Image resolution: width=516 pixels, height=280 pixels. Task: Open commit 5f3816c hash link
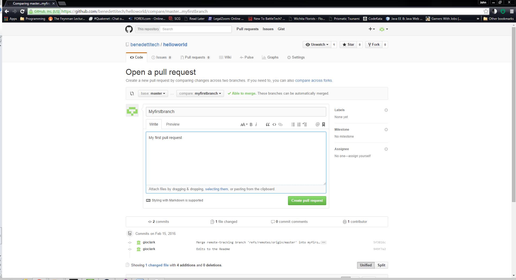[x=380, y=242]
